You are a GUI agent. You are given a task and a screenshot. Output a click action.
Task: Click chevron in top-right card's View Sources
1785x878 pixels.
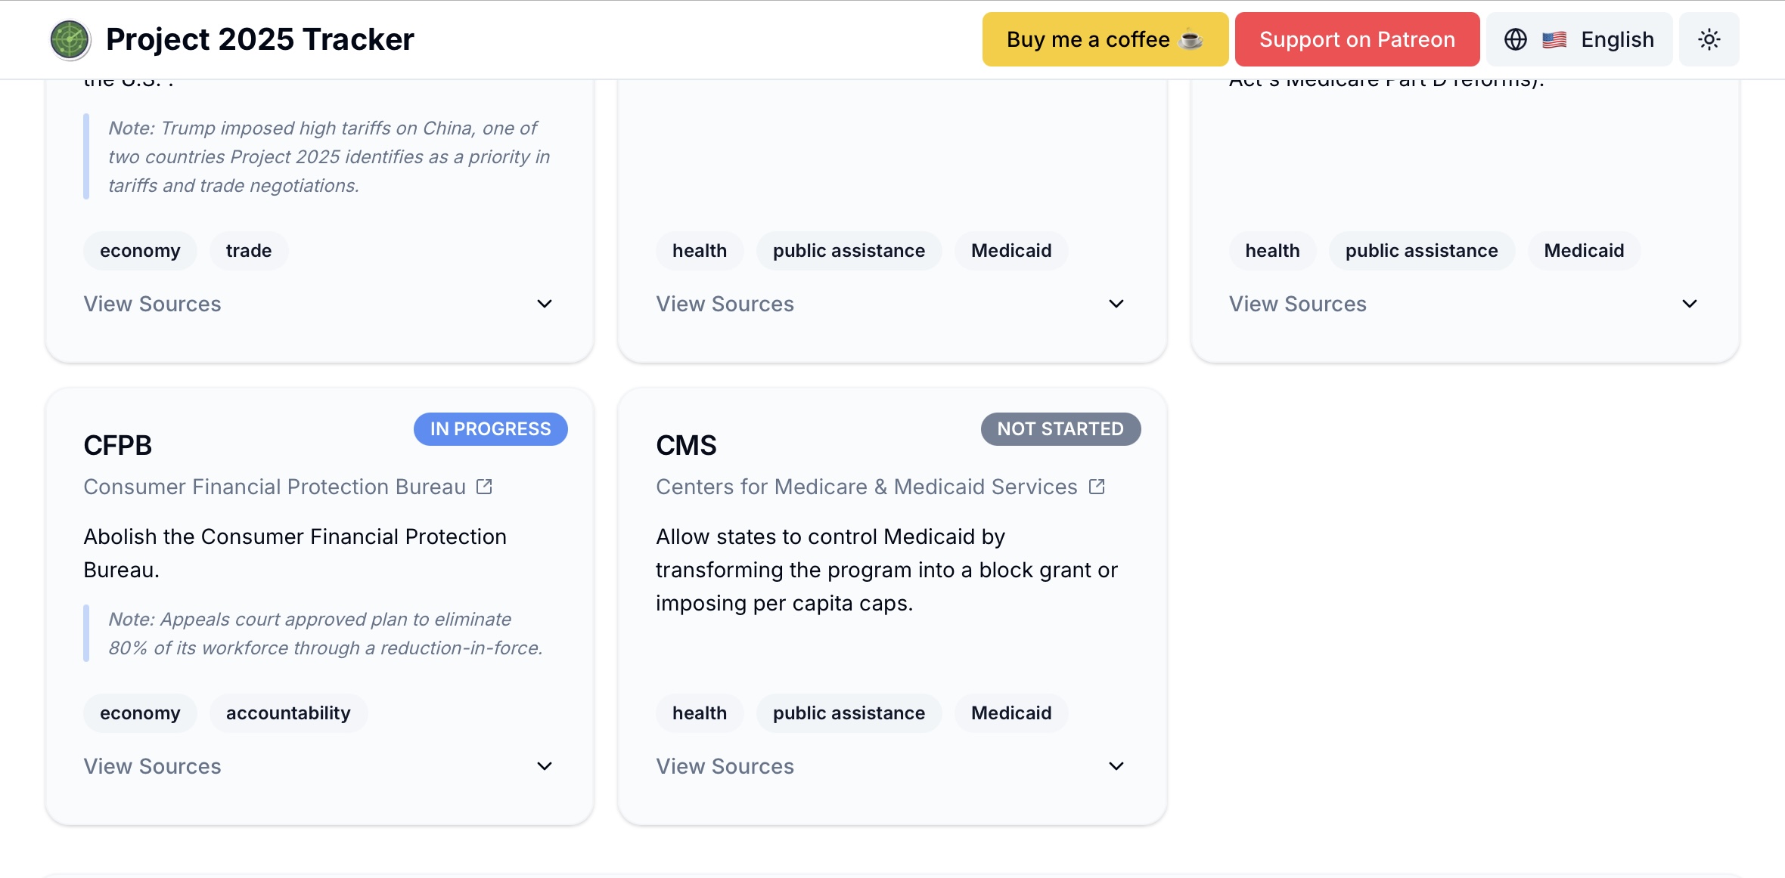point(1689,304)
